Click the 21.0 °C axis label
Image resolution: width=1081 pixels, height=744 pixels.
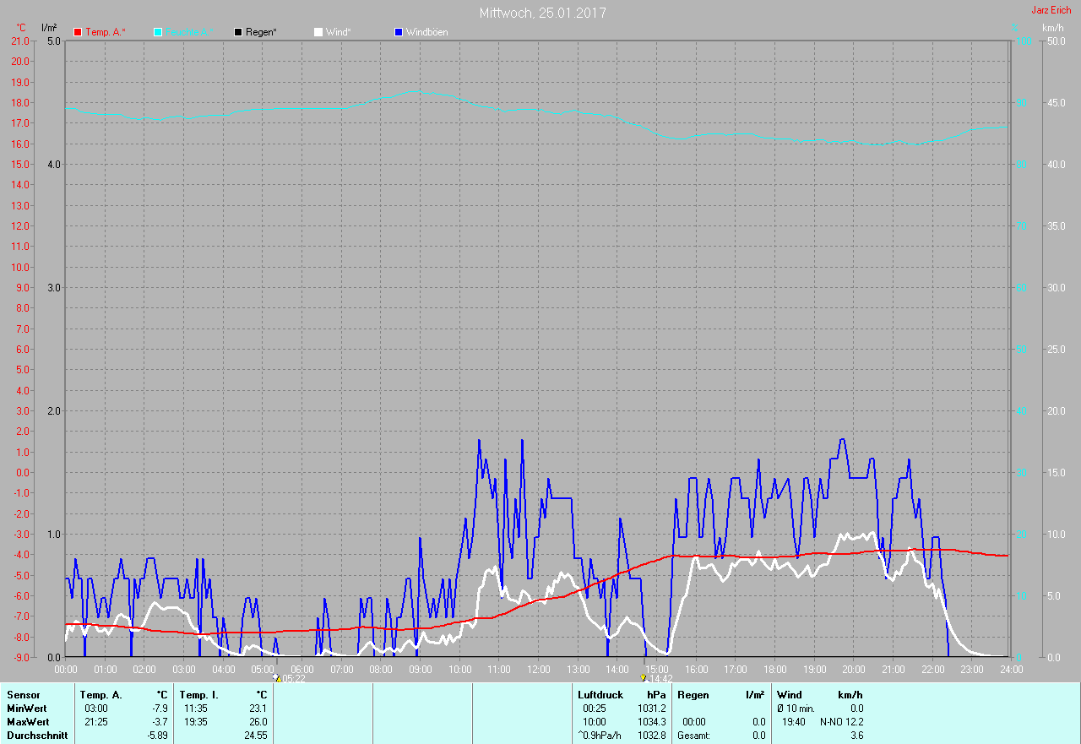(20, 41)
